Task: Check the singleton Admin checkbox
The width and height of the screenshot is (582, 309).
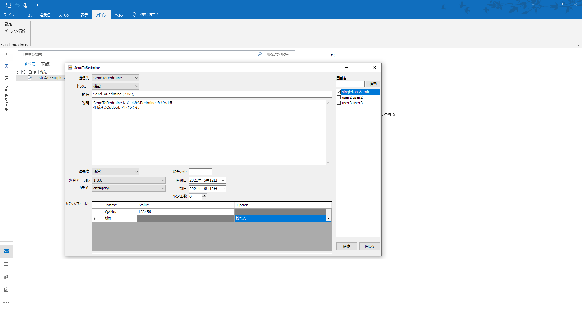Action: [x=339, y=92]
